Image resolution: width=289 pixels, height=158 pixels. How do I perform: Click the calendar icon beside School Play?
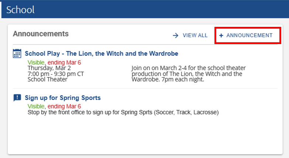tap(17, 54)
